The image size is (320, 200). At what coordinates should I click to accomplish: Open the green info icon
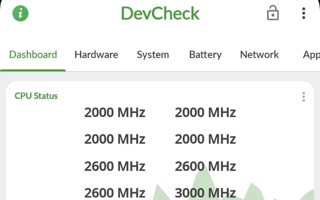pos(20,14)
